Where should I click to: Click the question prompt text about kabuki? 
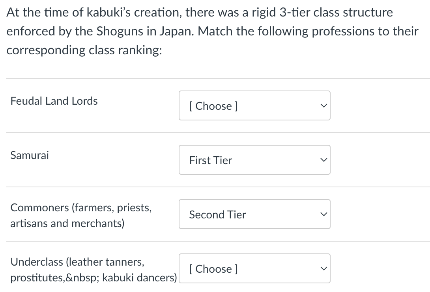[x=215, y=31]
